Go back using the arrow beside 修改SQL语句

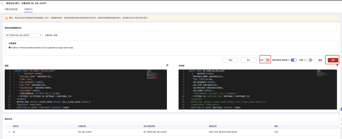(2, 3)
